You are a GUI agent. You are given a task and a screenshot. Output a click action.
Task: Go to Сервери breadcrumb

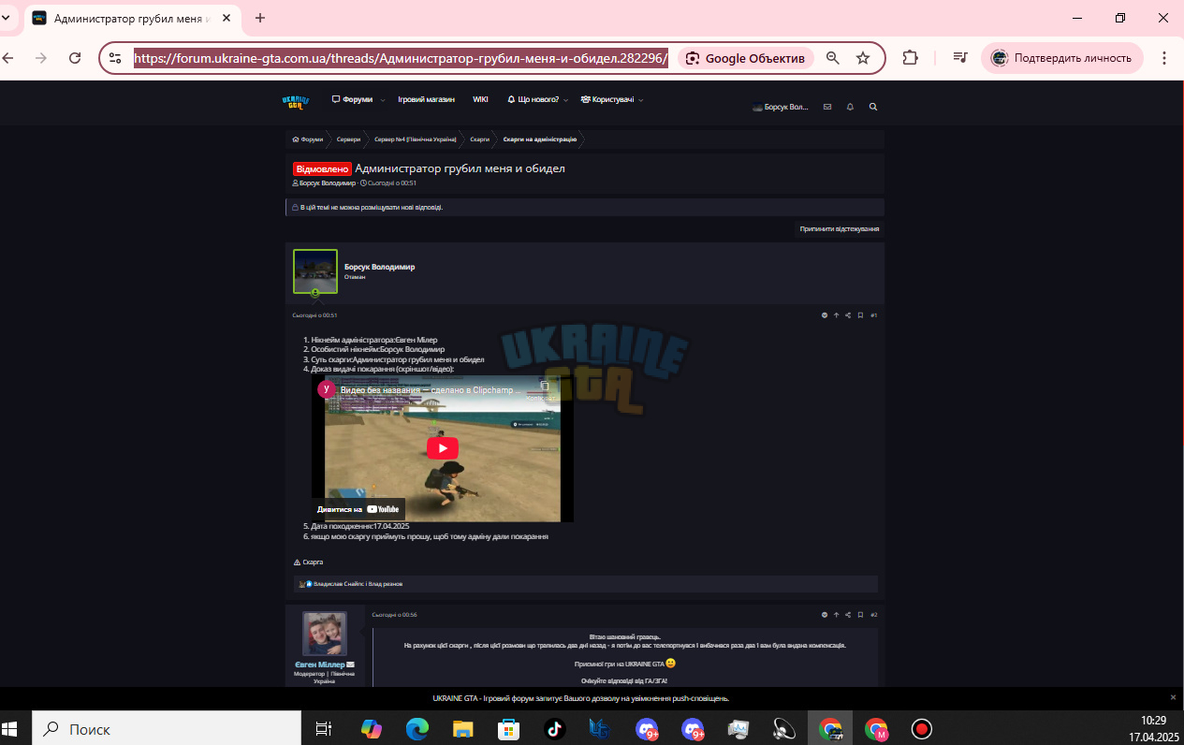[348, 139]
